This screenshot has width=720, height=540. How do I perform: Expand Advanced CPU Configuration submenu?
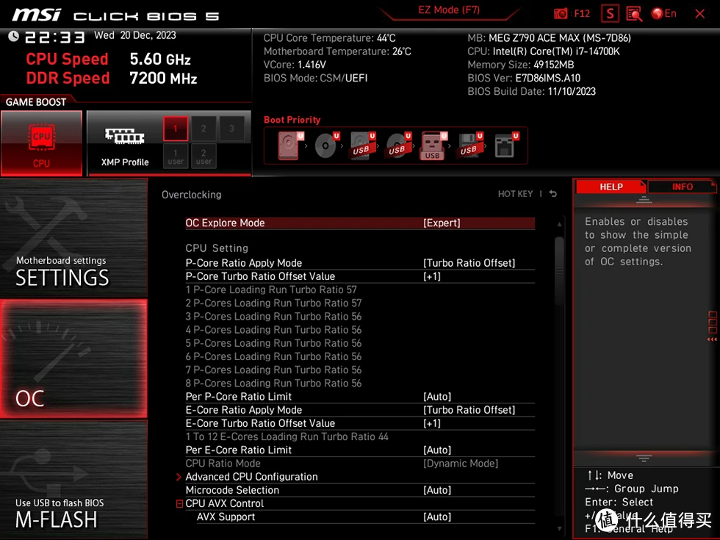click(360, 477)
